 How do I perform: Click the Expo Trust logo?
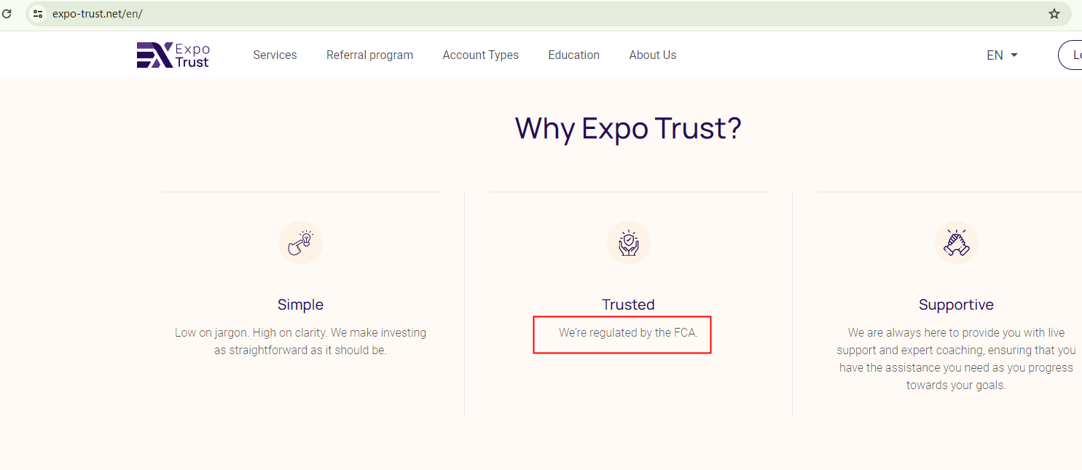tap(173, 55)
